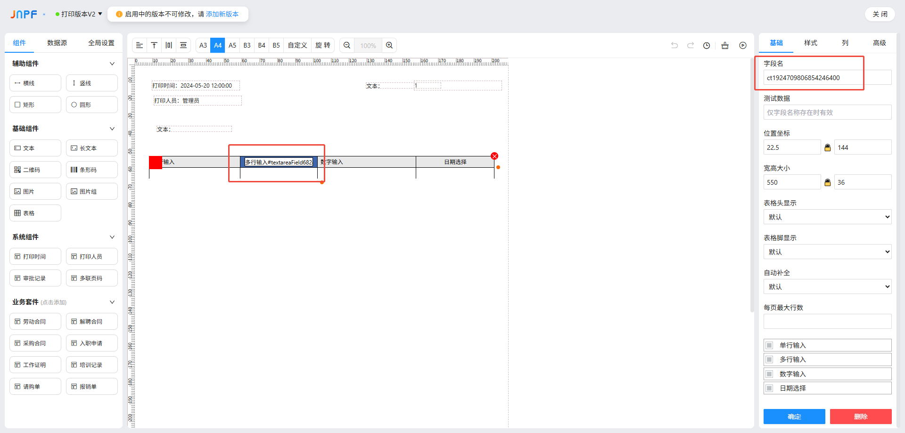This screenshot has width=905, height=433.
Task: Add the 采购合同 business kit
Action: [35, 343]
